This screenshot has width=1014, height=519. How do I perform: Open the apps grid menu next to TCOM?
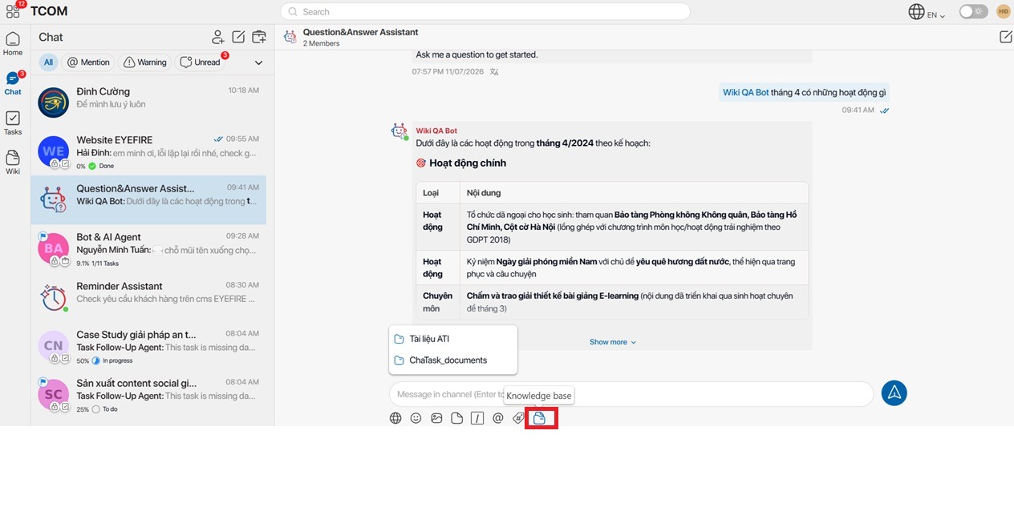(13, 11)
